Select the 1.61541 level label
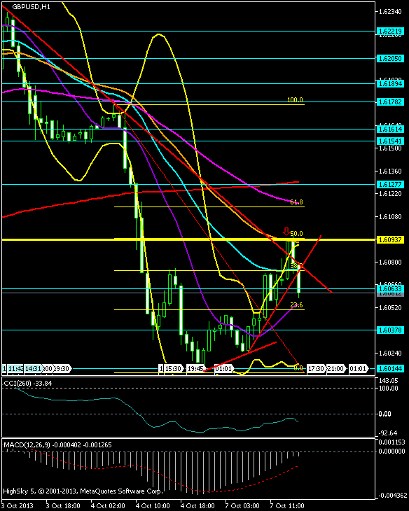This screenshot has height=511, width=409. 390,141
